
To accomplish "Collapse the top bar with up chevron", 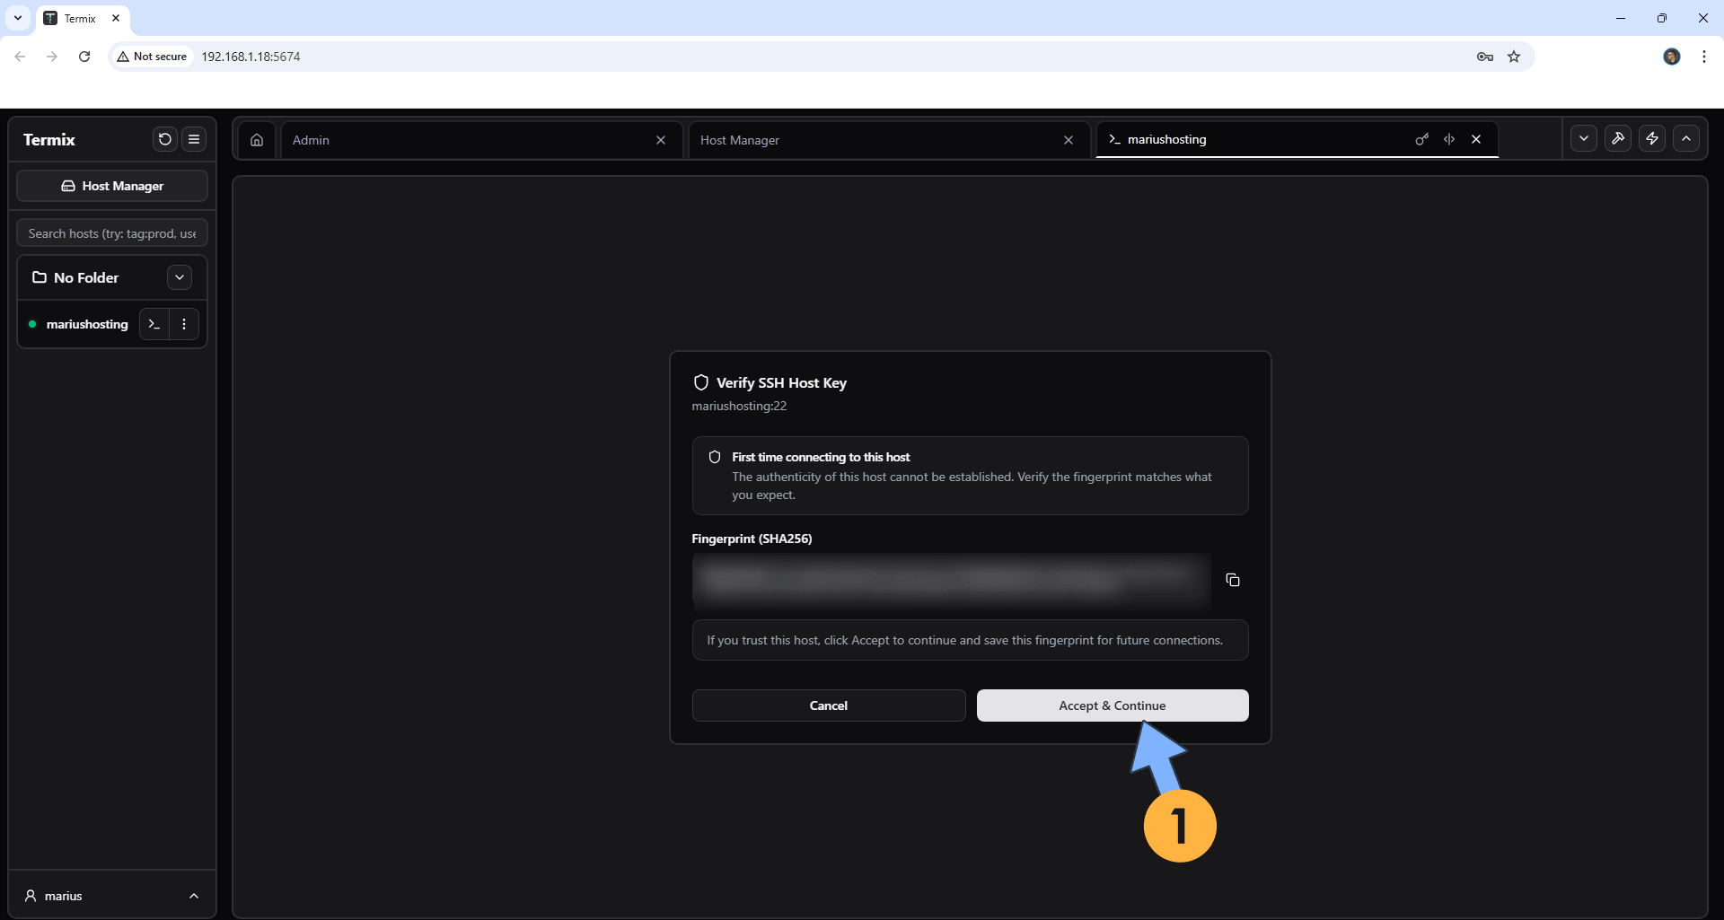I will (x=1685, y=138).
